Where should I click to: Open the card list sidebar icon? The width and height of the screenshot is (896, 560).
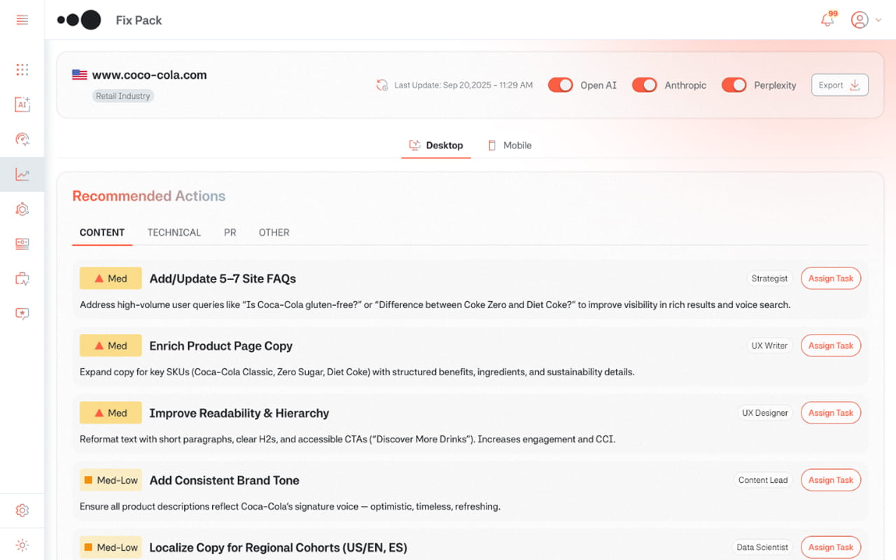(x=22, y=244)
